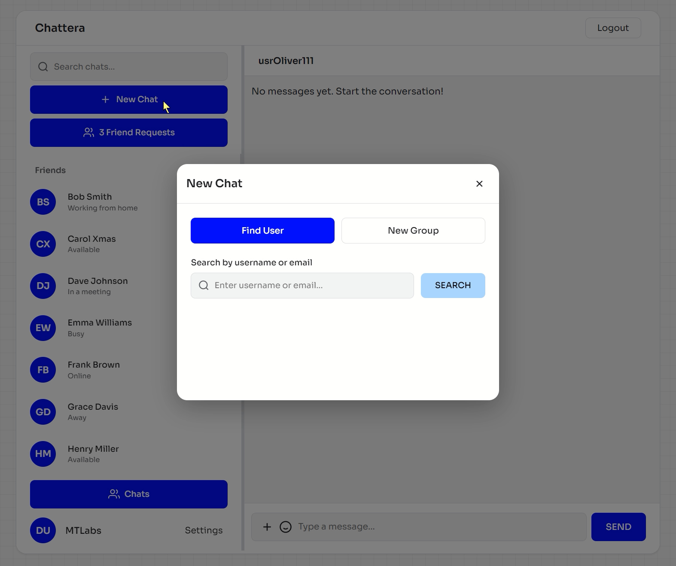Screen dimensions: 676x566
Task: Focus the username or email input field
Action: point(302,286)
